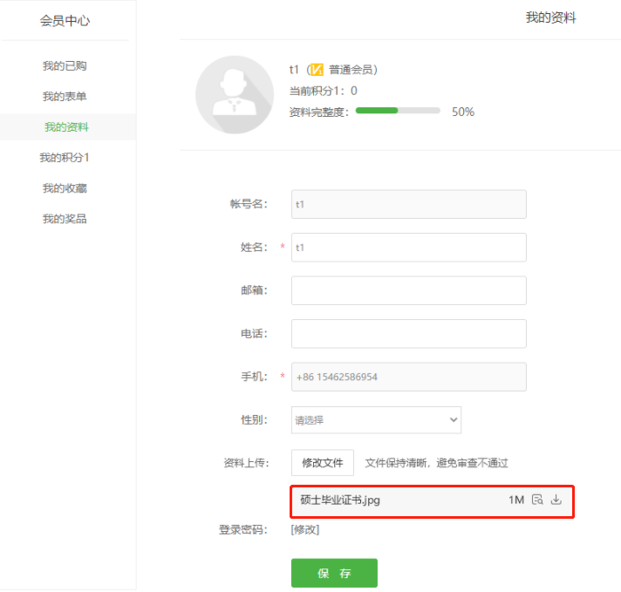Click the member level badge icon
This screenshot has width=621, height=592.
click(x=317, y=70)
